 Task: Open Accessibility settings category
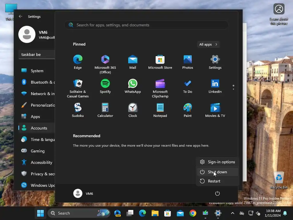(37, 162)
